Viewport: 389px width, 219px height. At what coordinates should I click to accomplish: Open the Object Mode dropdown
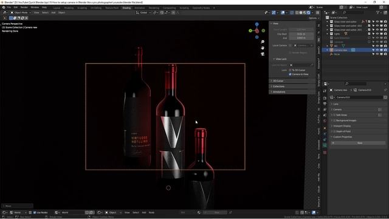21,12
